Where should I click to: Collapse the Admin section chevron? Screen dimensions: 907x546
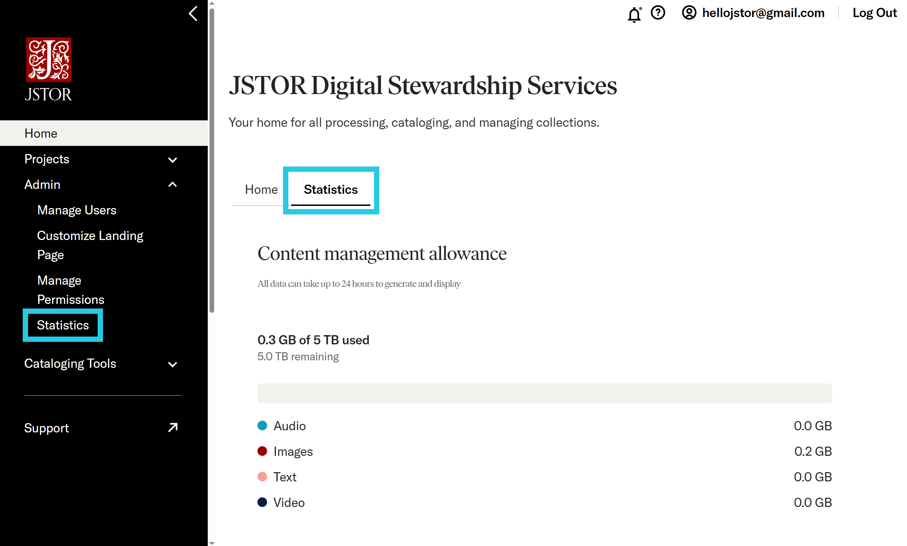pyautogui.click(x=173, y=185)
